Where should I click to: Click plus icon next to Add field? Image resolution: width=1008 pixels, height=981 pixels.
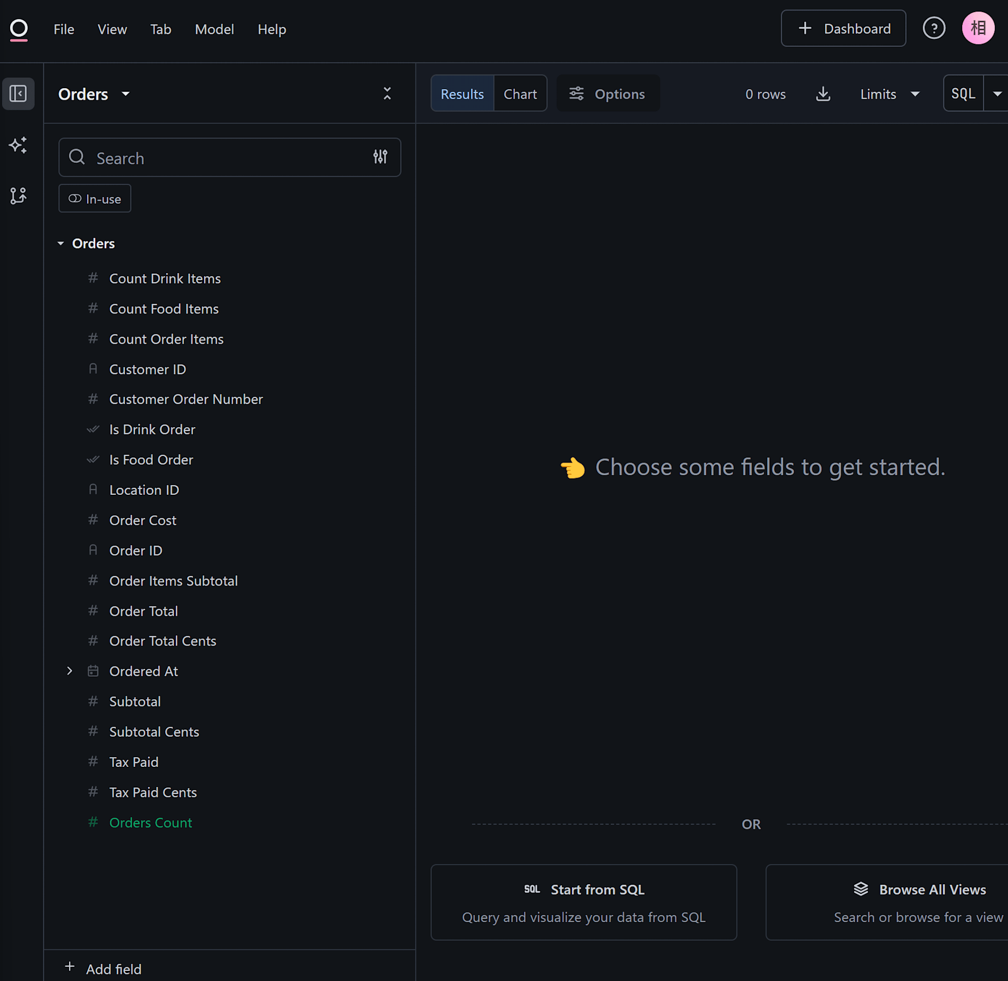pos(70,966)
